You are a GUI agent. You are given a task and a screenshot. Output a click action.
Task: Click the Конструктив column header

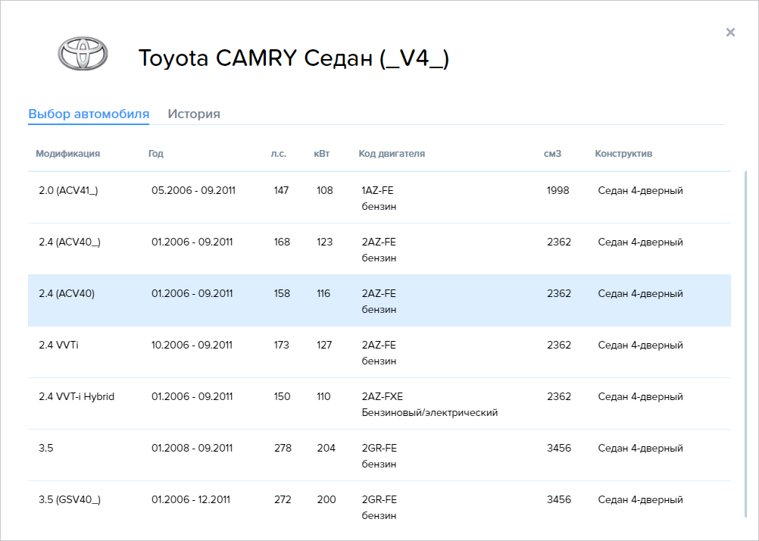623,154
